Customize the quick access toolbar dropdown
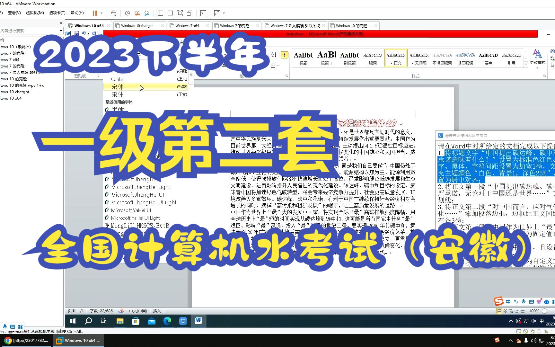Screen dimensions: 555x347 [x=101, y=33]
